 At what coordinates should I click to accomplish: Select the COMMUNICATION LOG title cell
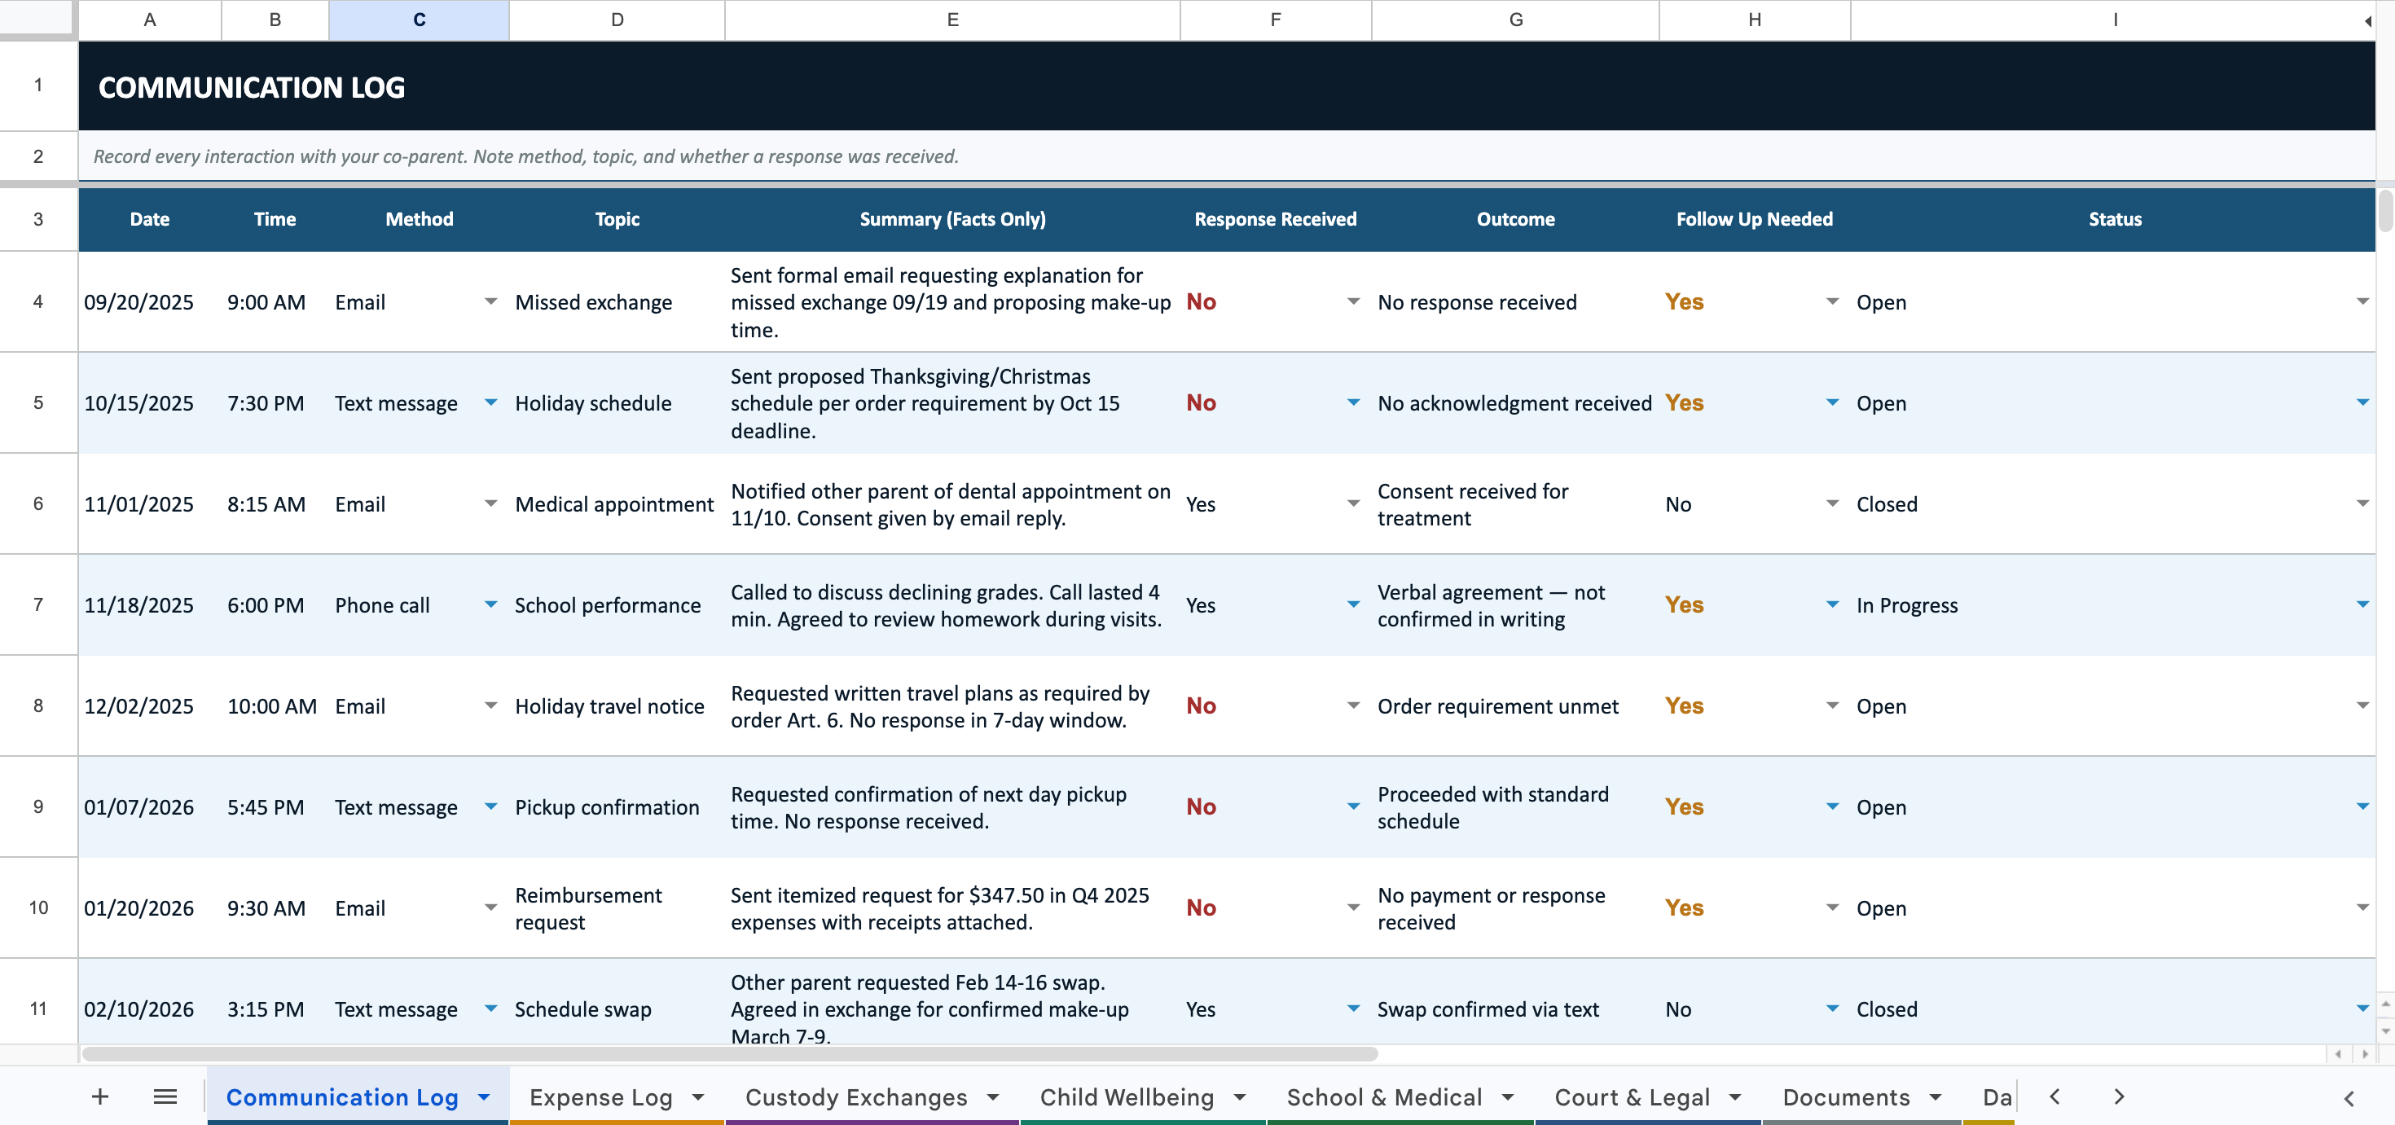[251, 87]
